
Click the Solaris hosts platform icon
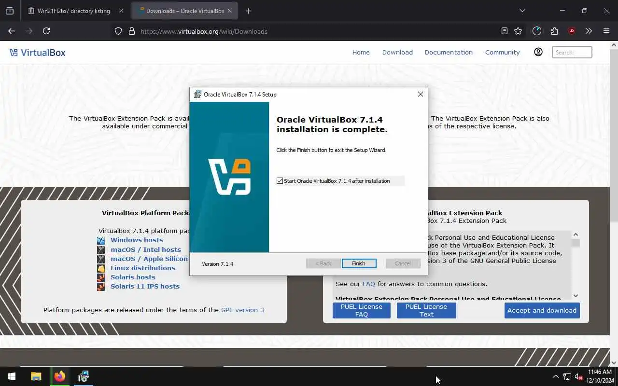101,277
